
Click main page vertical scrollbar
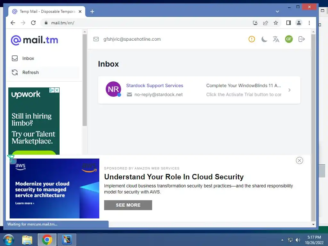pyautogui.click(x=313, y=127)
